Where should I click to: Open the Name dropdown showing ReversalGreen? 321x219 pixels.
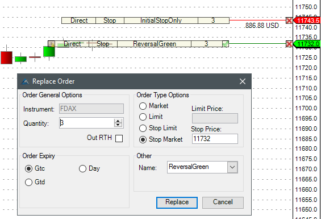tap(232, 167)
